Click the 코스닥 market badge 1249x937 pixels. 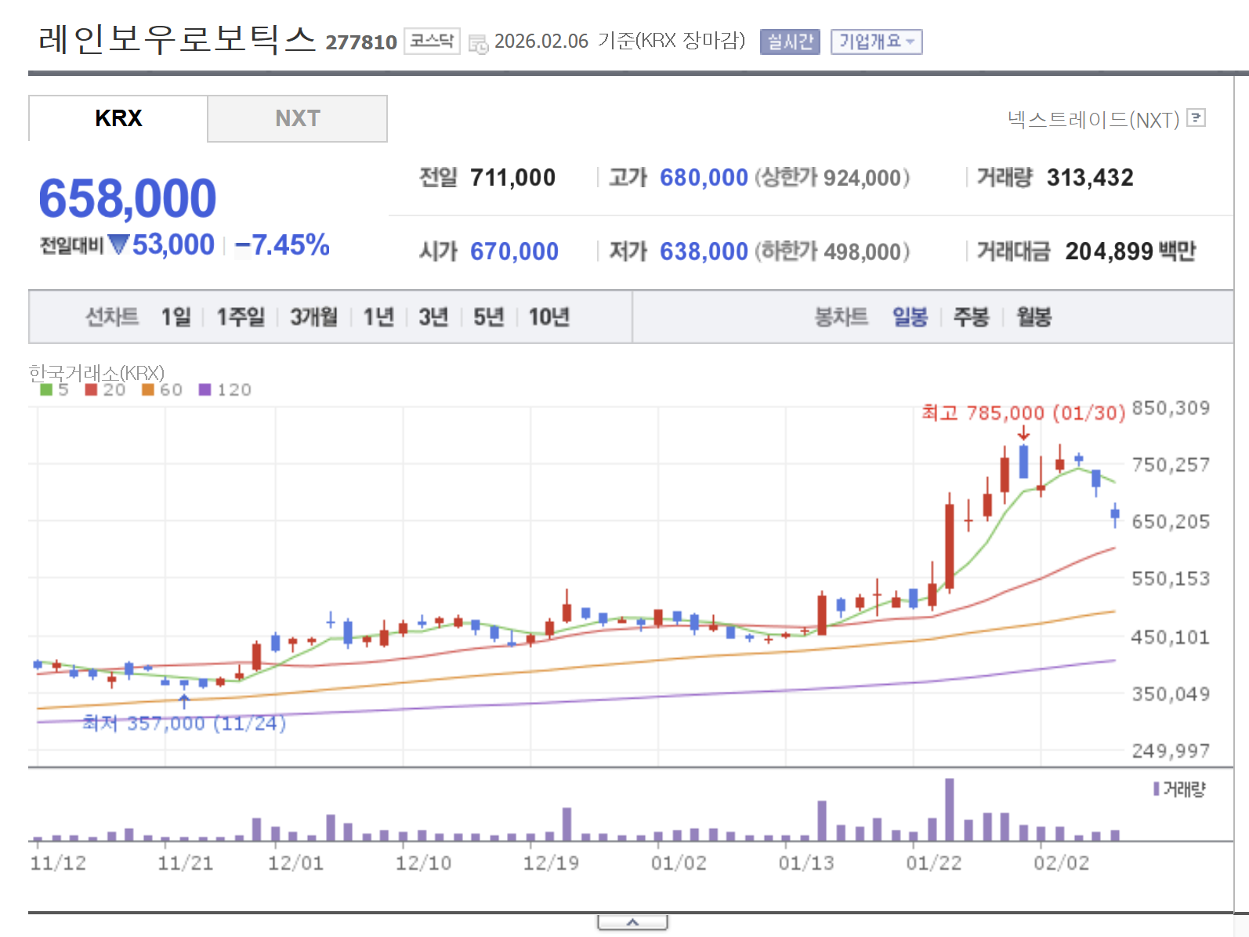[x=432, y=42]
